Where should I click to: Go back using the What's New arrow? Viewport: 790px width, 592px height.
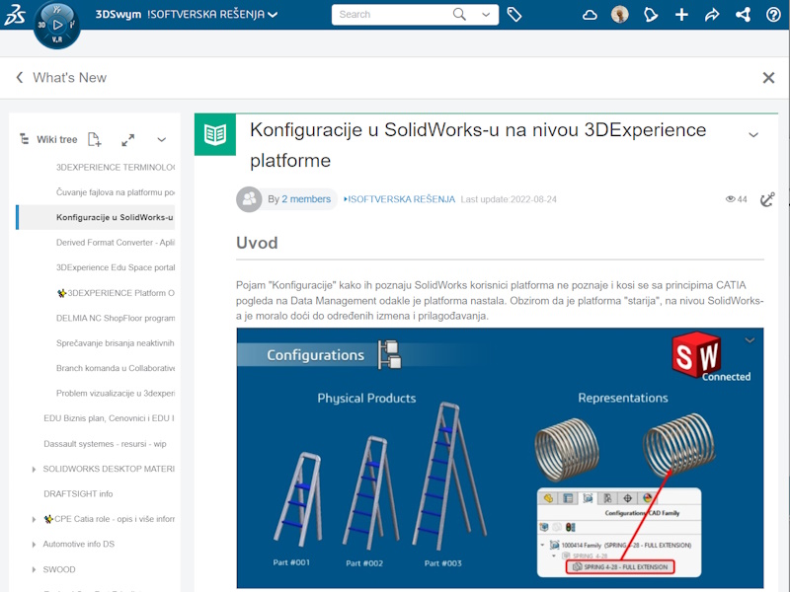tap(20, 77)
